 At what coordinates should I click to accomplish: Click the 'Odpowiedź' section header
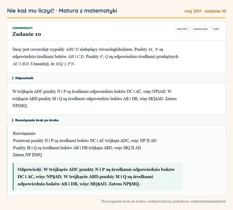pos(116,78)
